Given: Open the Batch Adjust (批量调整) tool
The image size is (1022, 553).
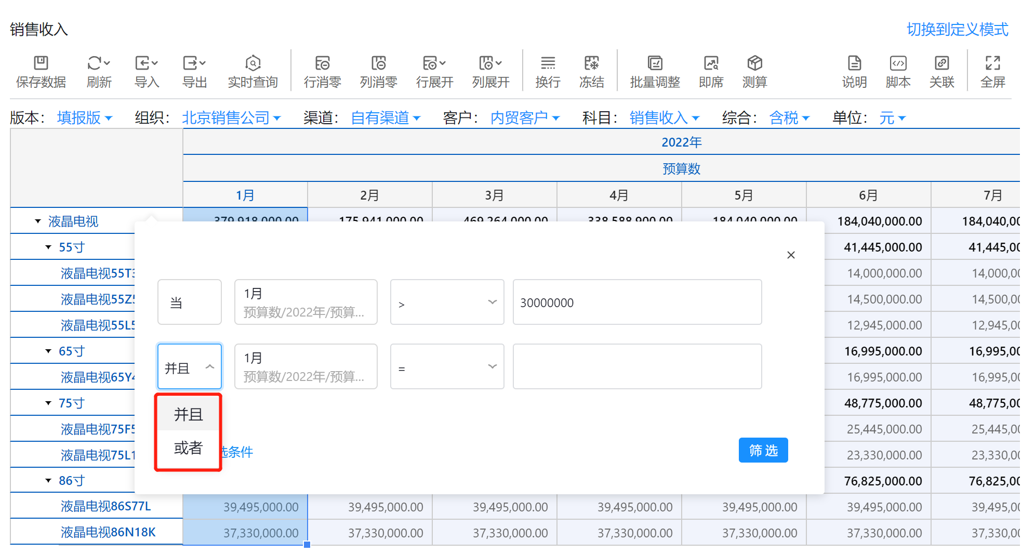Looking at the screenshot, I should coord(655,63).
